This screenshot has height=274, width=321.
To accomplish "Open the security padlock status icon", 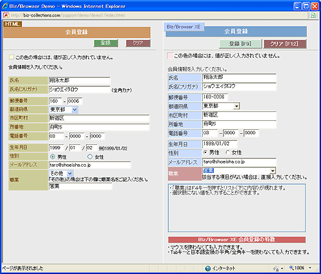I will 276,268.
